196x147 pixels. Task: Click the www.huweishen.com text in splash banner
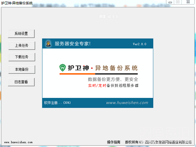[127, 103]
